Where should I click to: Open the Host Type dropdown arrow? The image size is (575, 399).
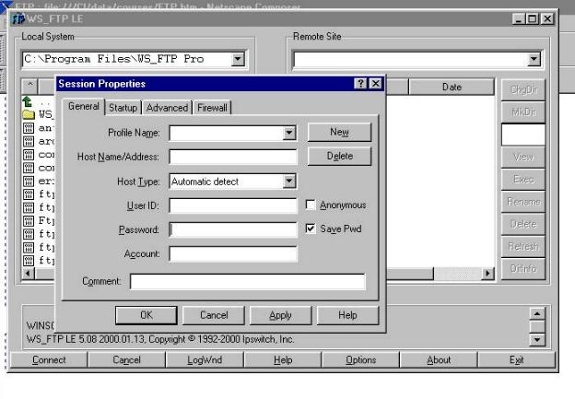pyautogui.click(x=289, y=182)
